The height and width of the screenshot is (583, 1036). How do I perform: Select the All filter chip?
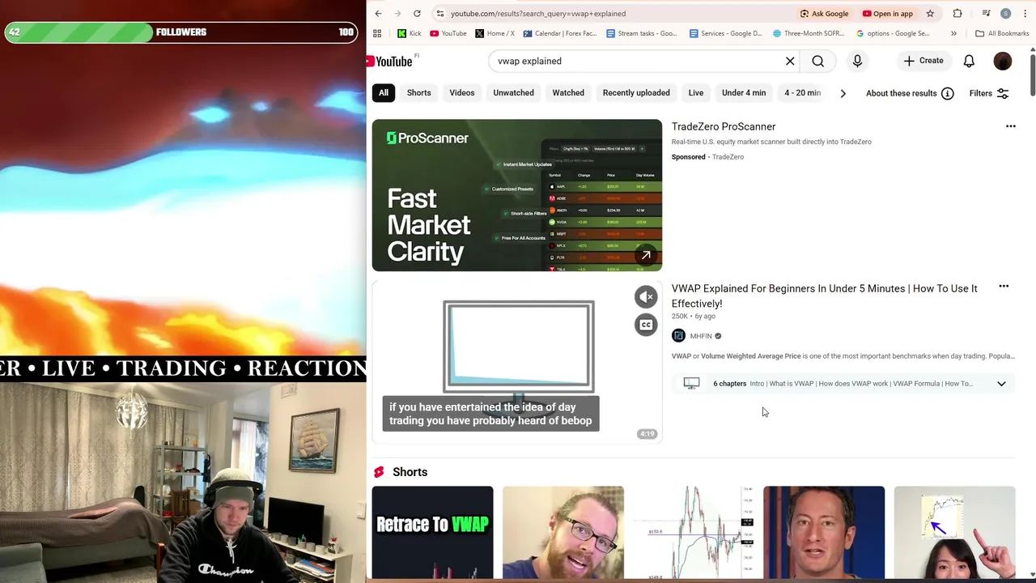pos(384,93)
